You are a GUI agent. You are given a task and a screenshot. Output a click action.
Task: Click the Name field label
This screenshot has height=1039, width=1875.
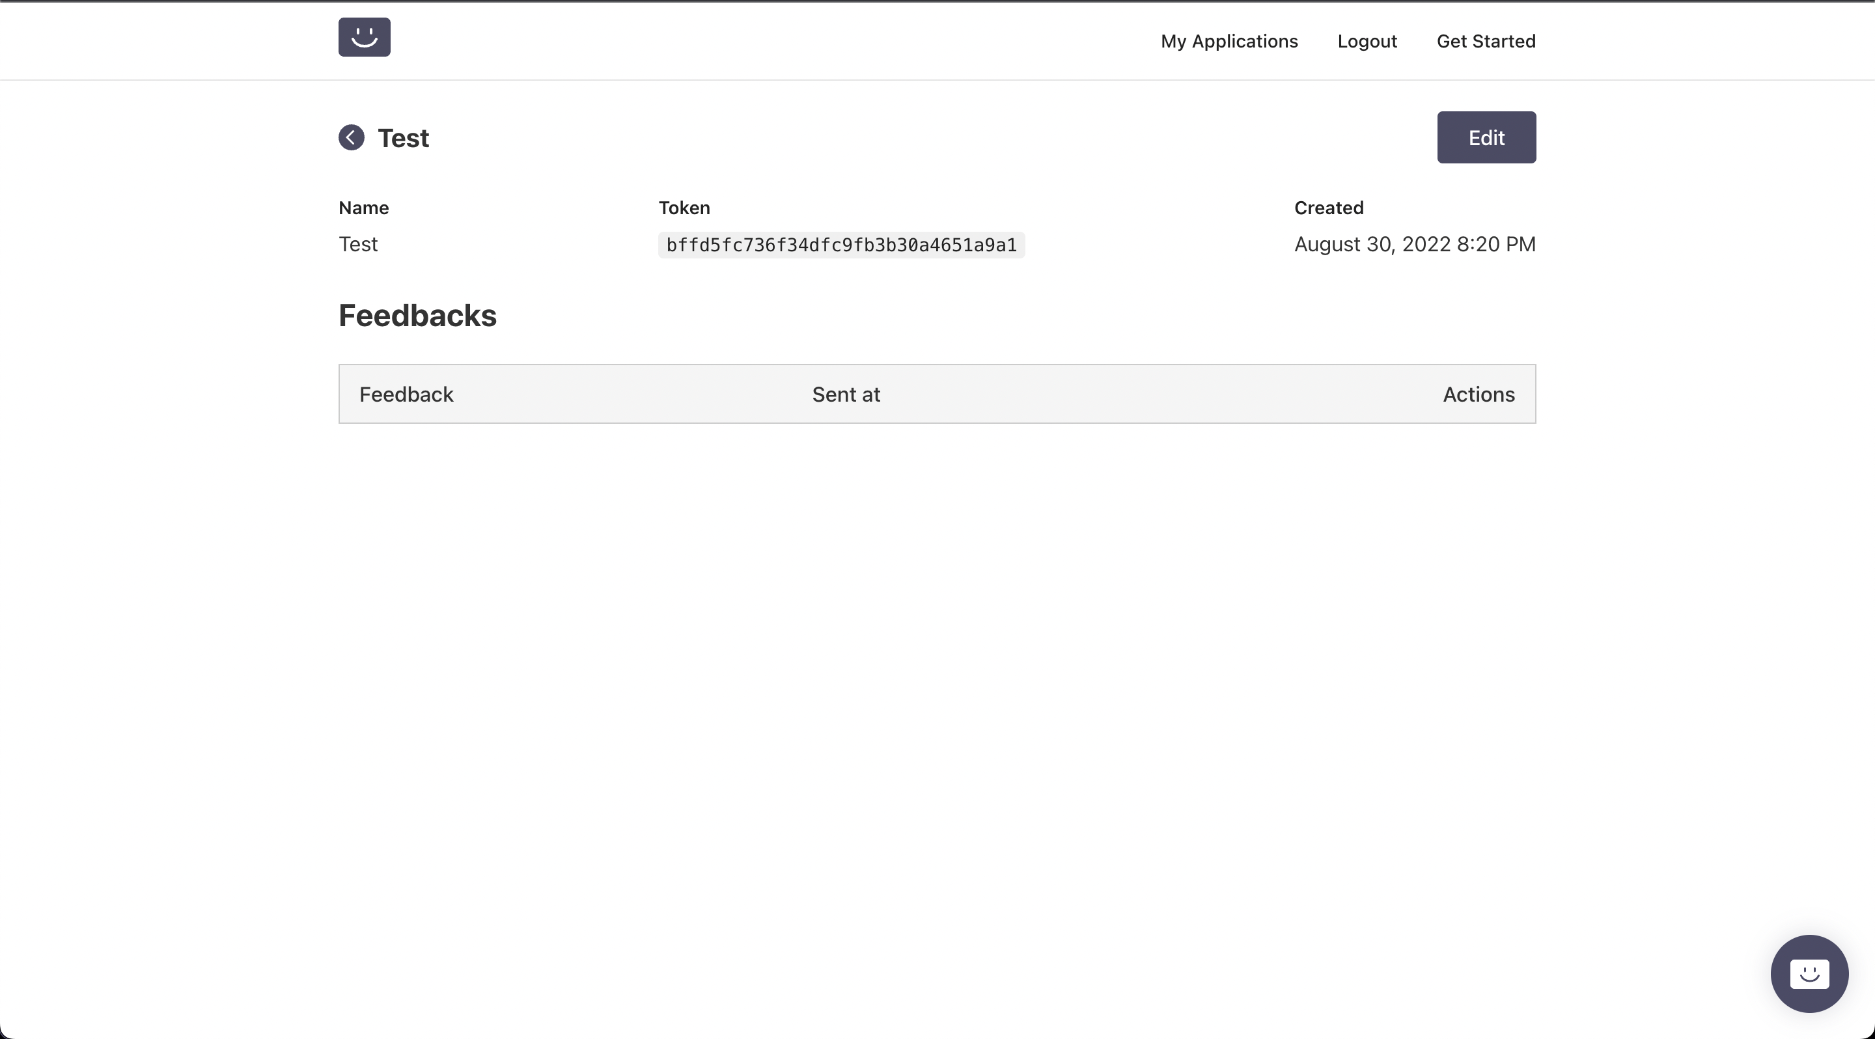363,208
